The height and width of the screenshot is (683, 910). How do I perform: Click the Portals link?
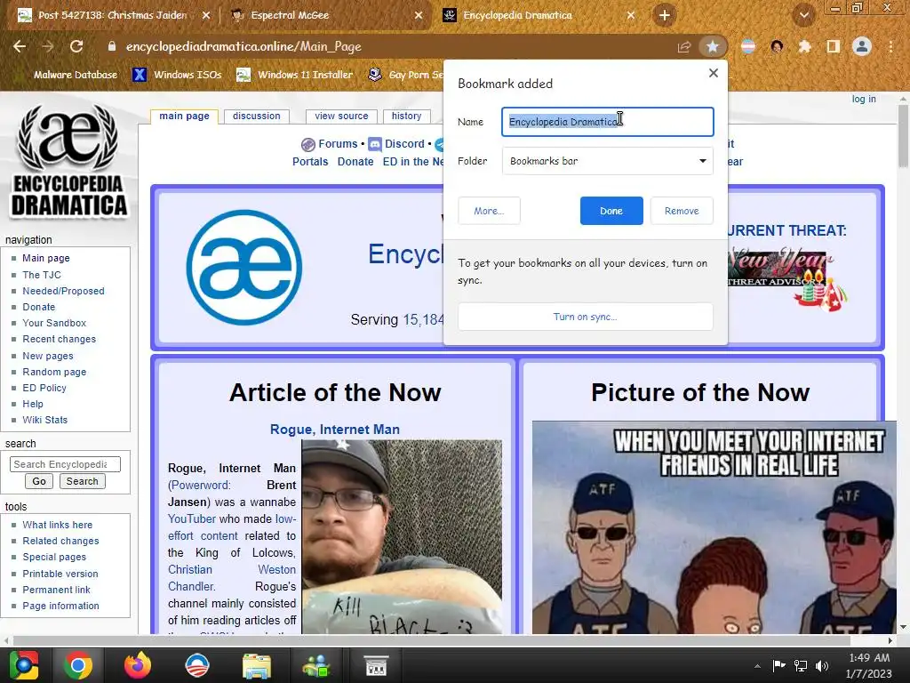click(310, 162)
